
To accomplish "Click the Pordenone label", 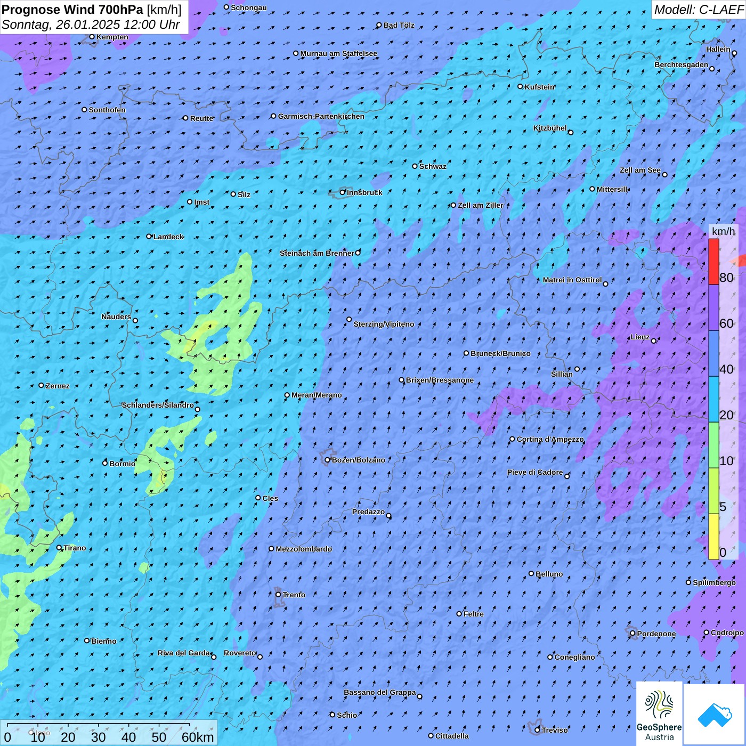I will click(656, 634).
